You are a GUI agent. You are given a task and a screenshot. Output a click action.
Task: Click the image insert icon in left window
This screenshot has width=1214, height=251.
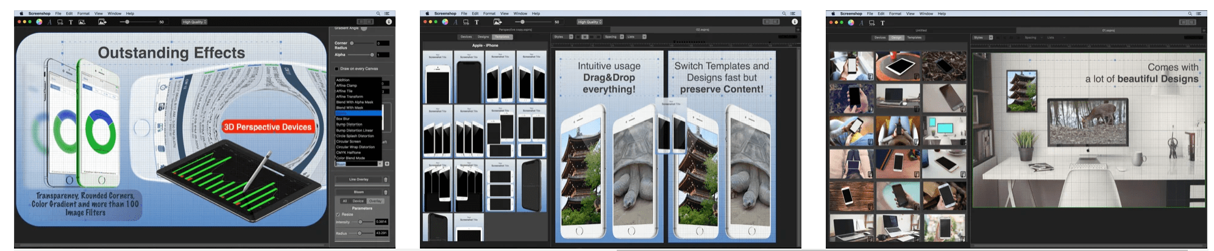point(82,22)
